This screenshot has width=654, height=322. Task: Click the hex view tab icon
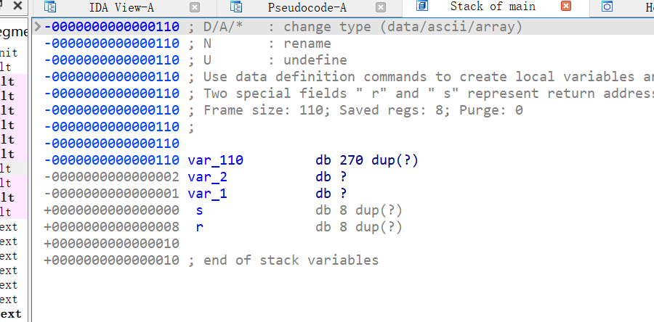point(607,7)
